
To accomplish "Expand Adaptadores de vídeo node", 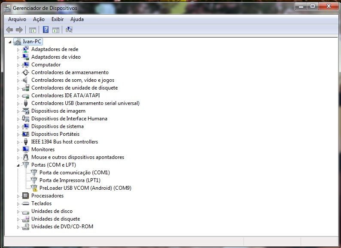I will click(x=18, y=57).
